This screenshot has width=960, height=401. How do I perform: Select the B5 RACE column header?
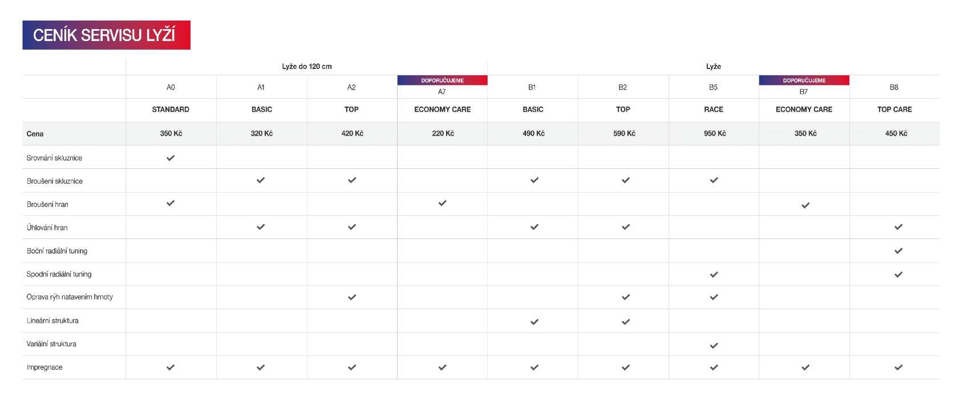coord(714,109)
